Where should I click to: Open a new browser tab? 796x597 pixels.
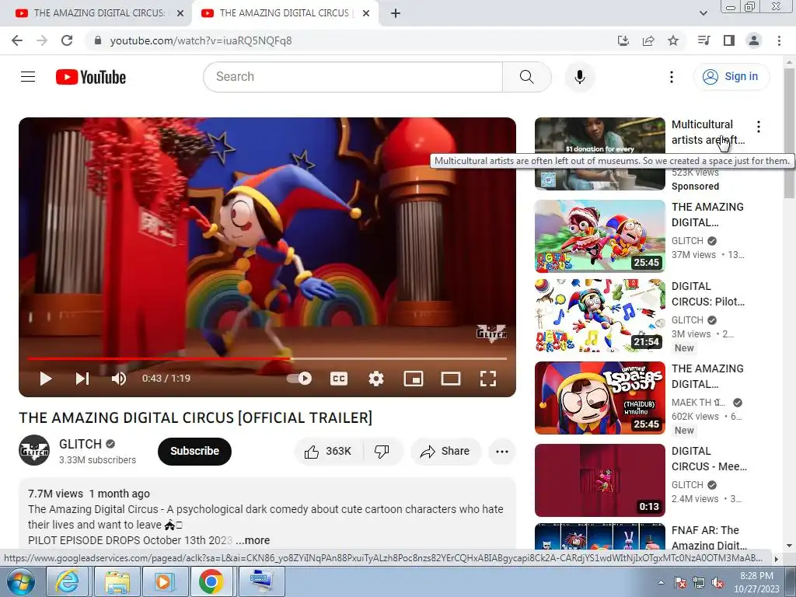pos(396,13)
